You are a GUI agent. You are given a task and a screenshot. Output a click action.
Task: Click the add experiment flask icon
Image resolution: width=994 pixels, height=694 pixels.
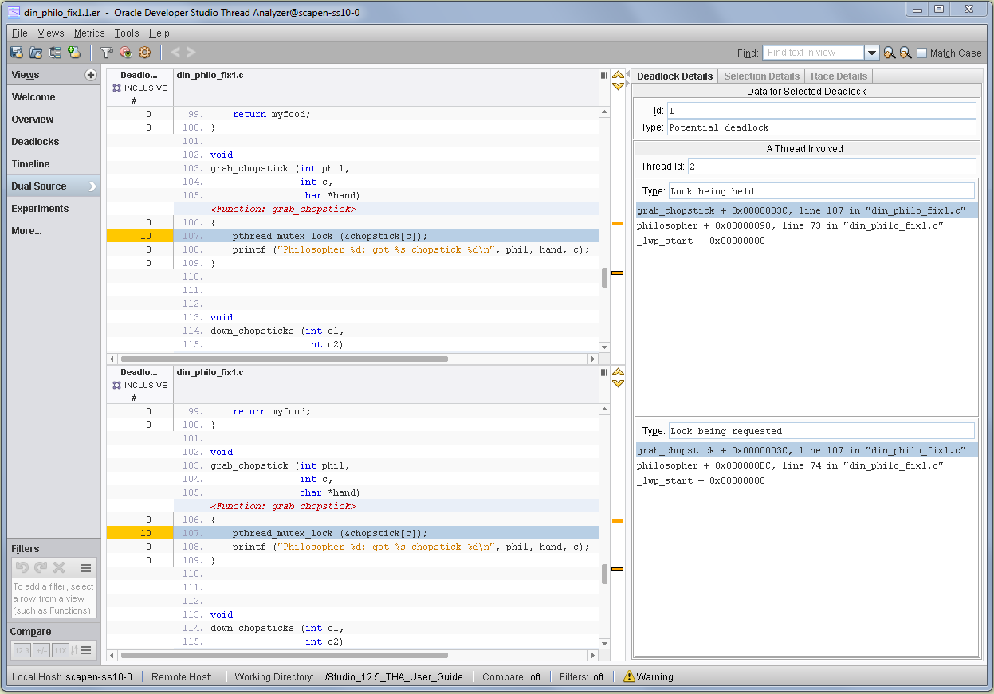pos(74,53)
